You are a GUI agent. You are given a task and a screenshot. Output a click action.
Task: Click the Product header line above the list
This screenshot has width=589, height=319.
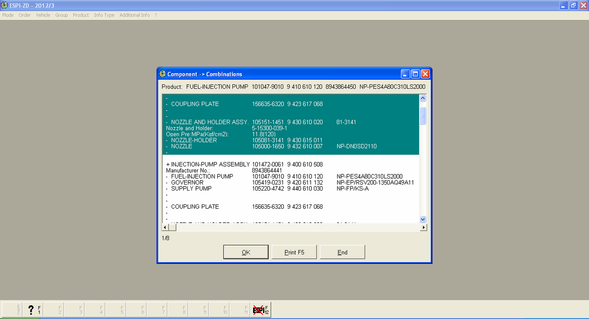(x=294, y=87)
